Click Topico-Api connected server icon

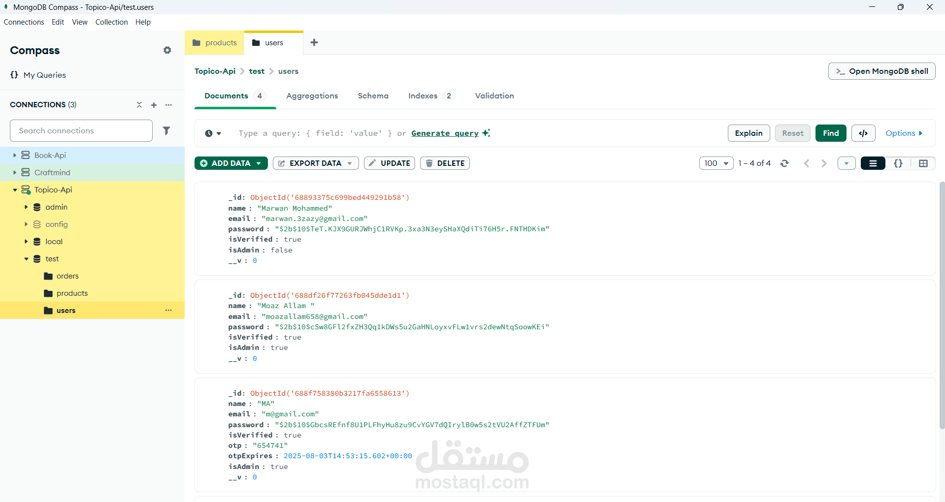click(26, 189)
